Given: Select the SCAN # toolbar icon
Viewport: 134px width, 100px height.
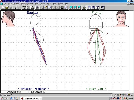Looking at the screenshot, I should point(24,7).
